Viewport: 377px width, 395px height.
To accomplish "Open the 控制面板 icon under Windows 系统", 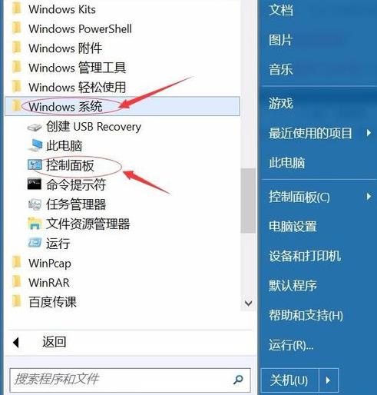I will (x=35, y=165).
